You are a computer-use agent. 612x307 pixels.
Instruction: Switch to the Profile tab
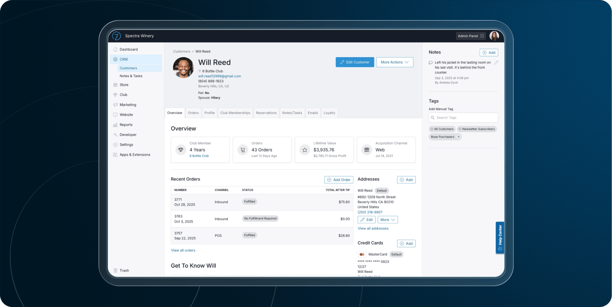pos(209,113)
